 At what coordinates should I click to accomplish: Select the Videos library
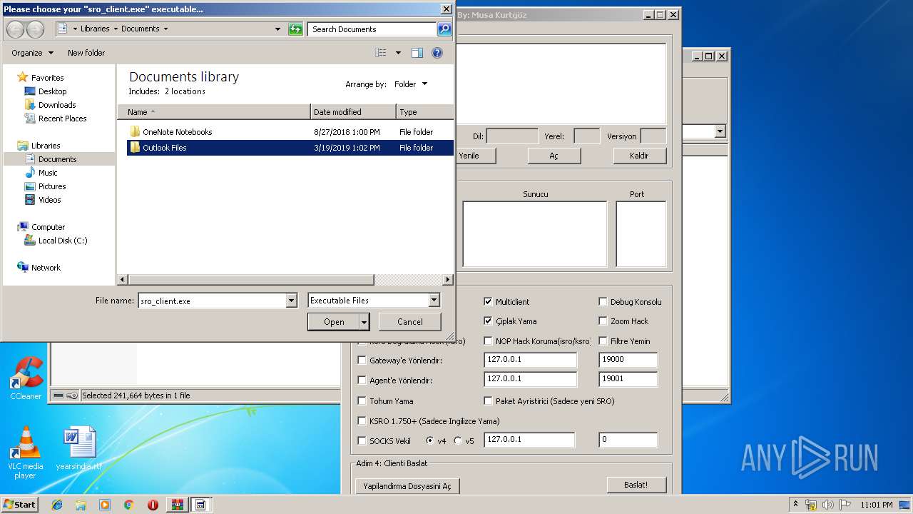(x=50, y=200)
